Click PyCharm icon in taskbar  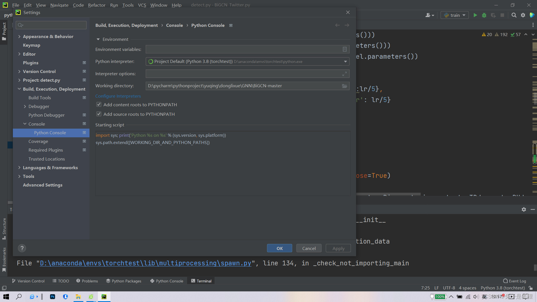(x=104, y=297)
